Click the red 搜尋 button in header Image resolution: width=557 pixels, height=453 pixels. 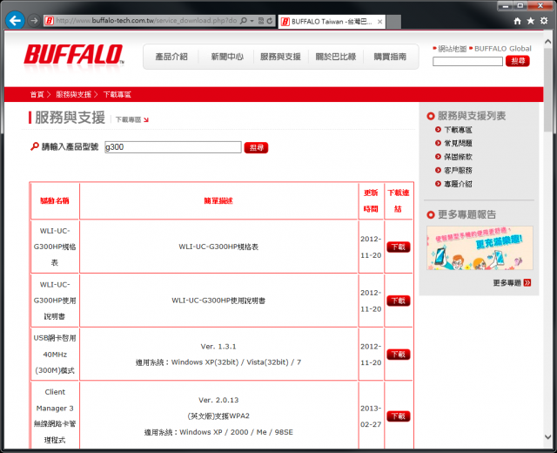pos(518,61)
